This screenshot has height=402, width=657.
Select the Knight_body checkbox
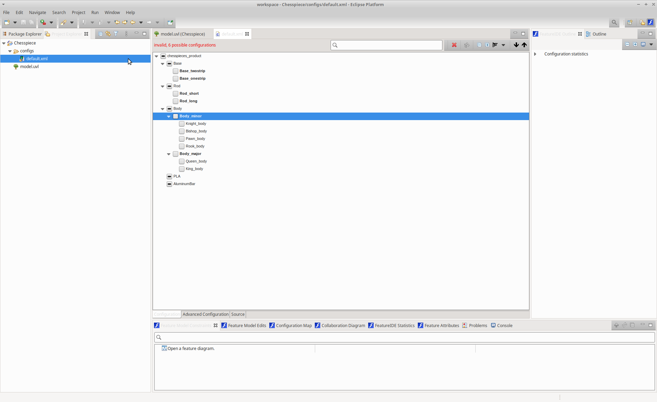click(x=181, y=124)
